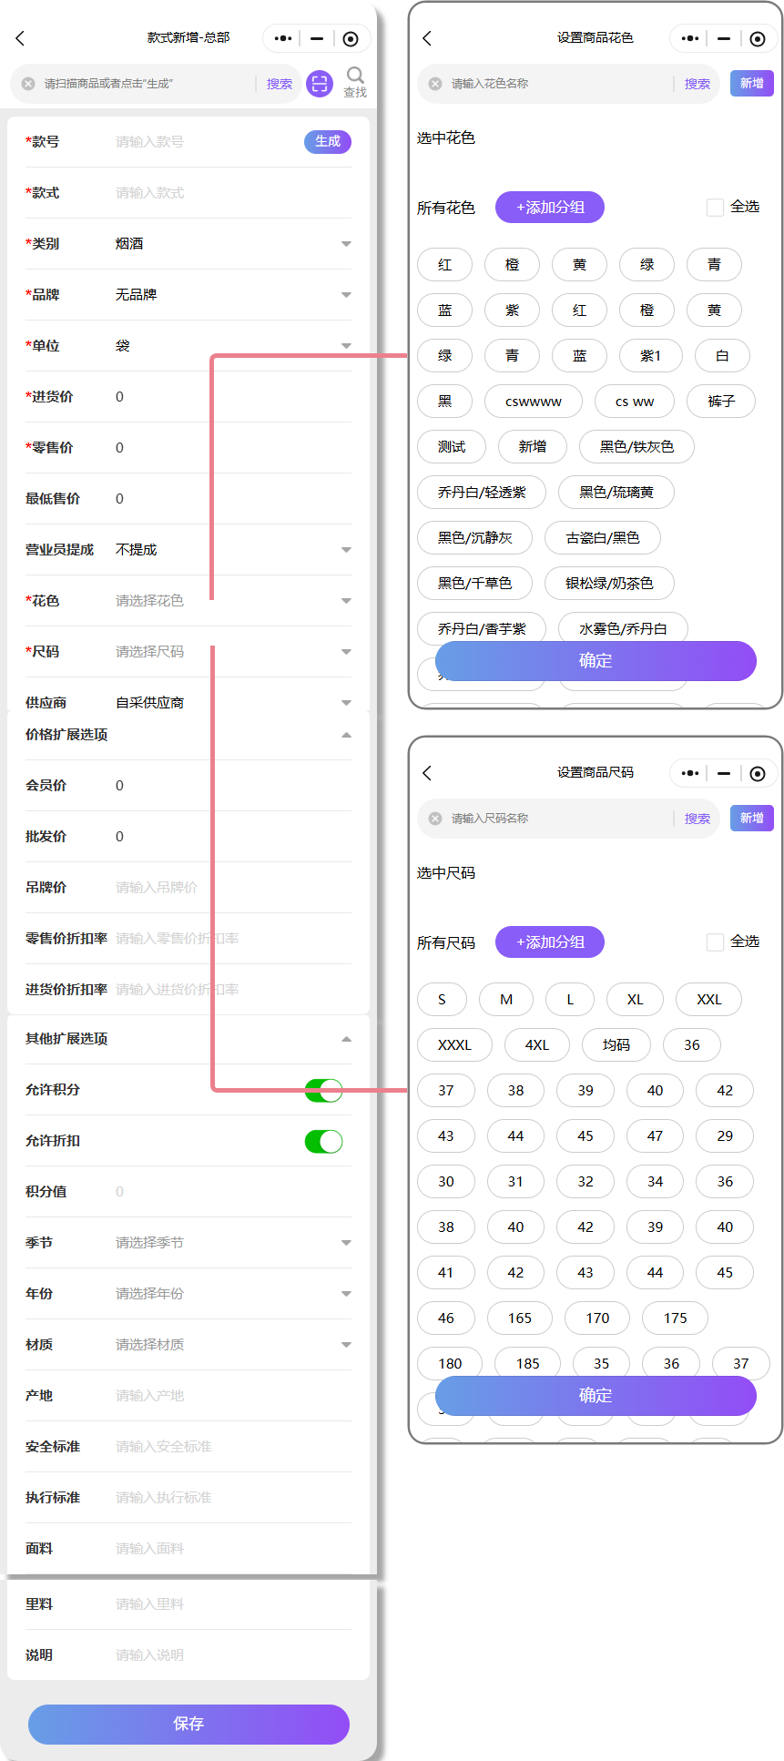Select the 黑色/铁灰色 color tag
Viewport: 784px width, 1761px height.
(x=636, y=447)
